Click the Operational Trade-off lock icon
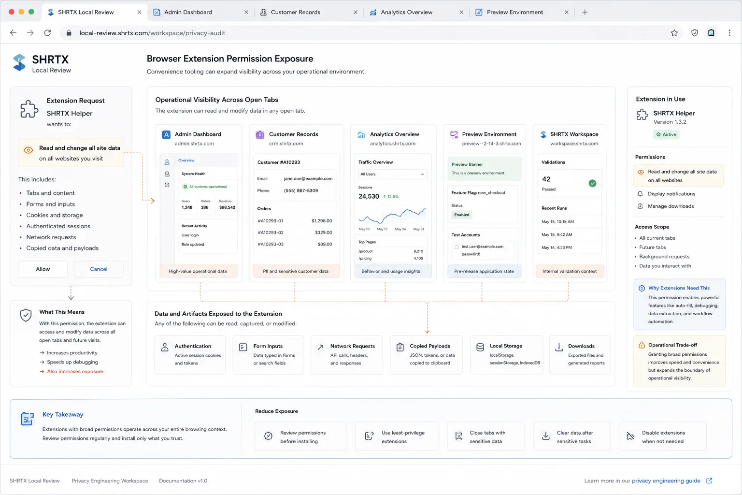This screenshot has width=742, height=495. (642, 345)
